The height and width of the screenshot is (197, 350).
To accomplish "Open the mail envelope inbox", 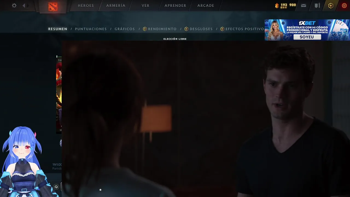I will [x=304, y=5].
